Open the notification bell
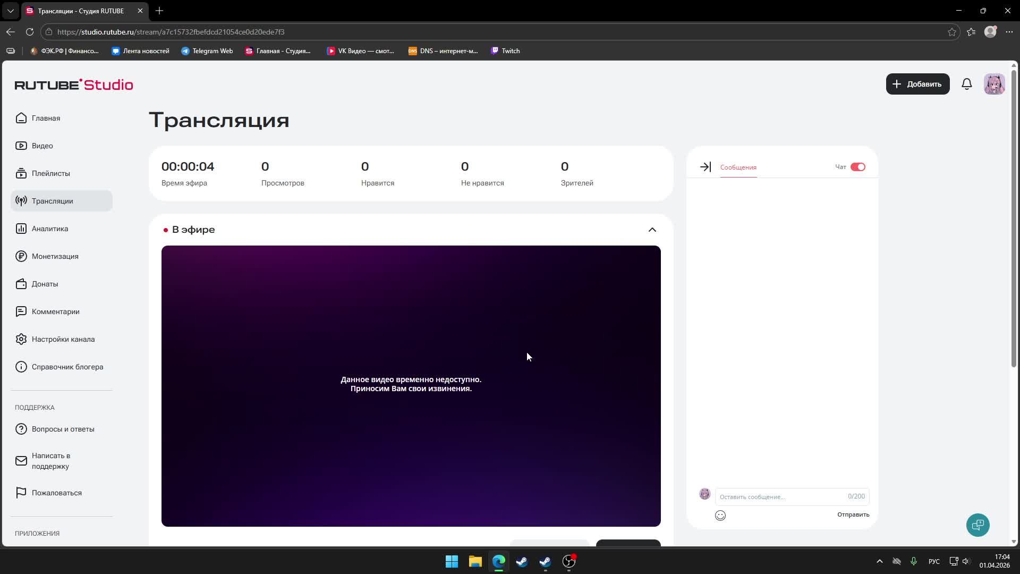The image size is (1020, 574). click(x=966, y=84)
